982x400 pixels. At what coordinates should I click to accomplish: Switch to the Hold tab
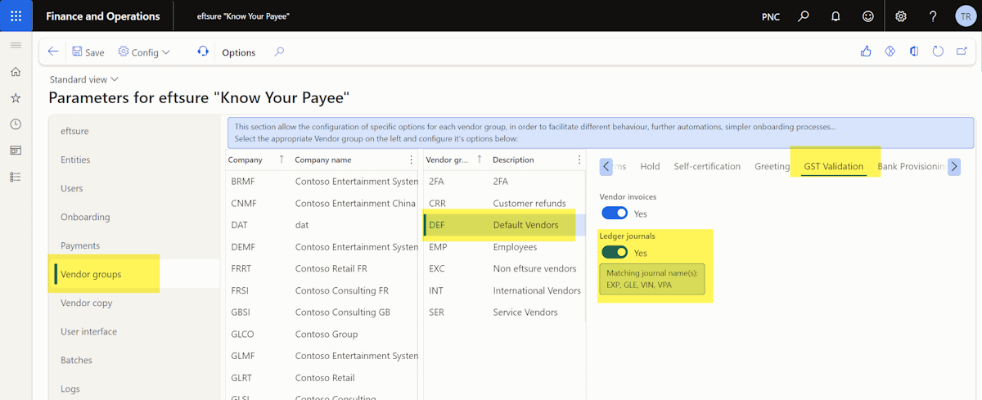tap(650, 166)
